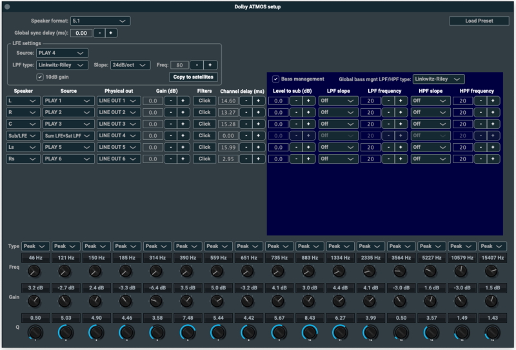516x350 pixels.
Task: Click the Freq knob for the 2335 Hz band
Action: pyautogui.click(x=369, y=271)
